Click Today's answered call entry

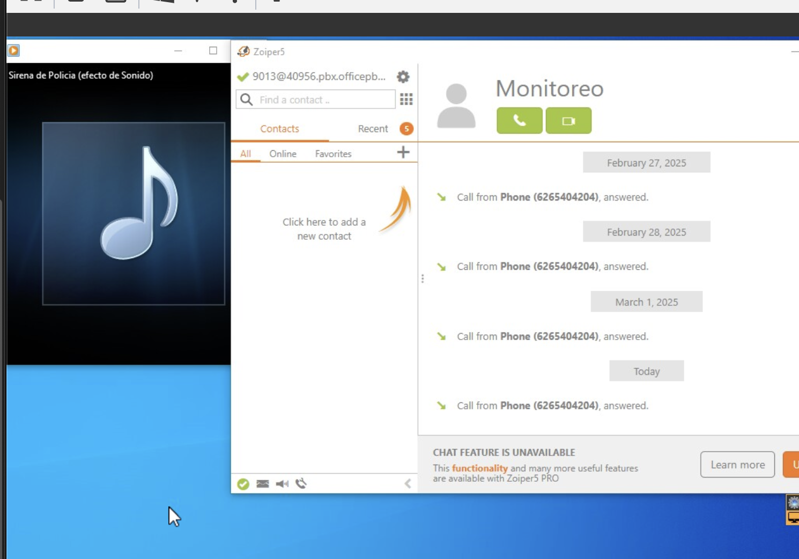click(552, 406)
